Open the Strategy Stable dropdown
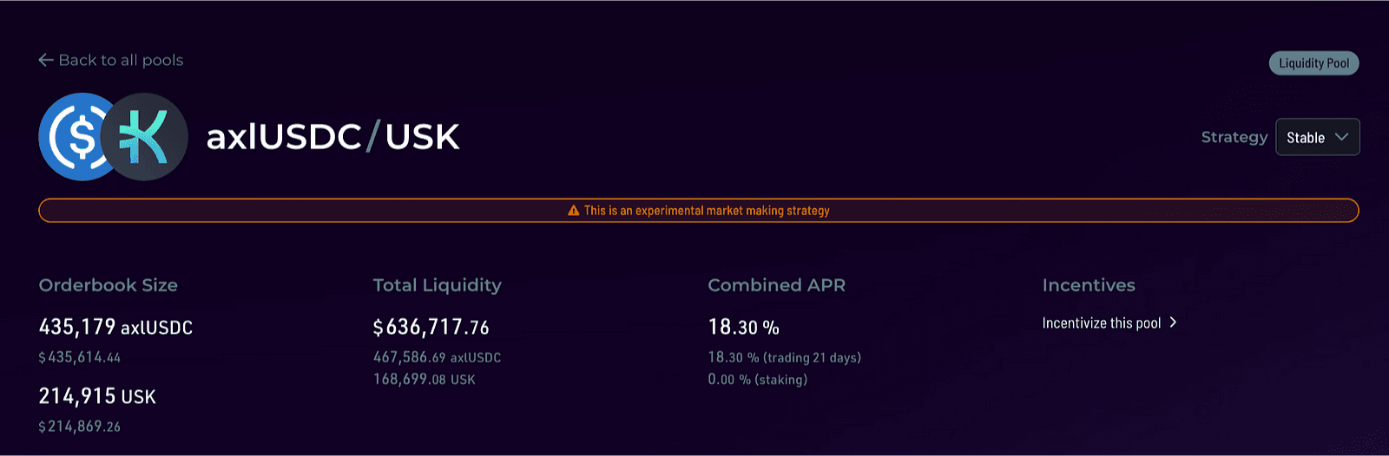Image resolution: width=1389 pixels, height=456 pixels. [1317, 137]
